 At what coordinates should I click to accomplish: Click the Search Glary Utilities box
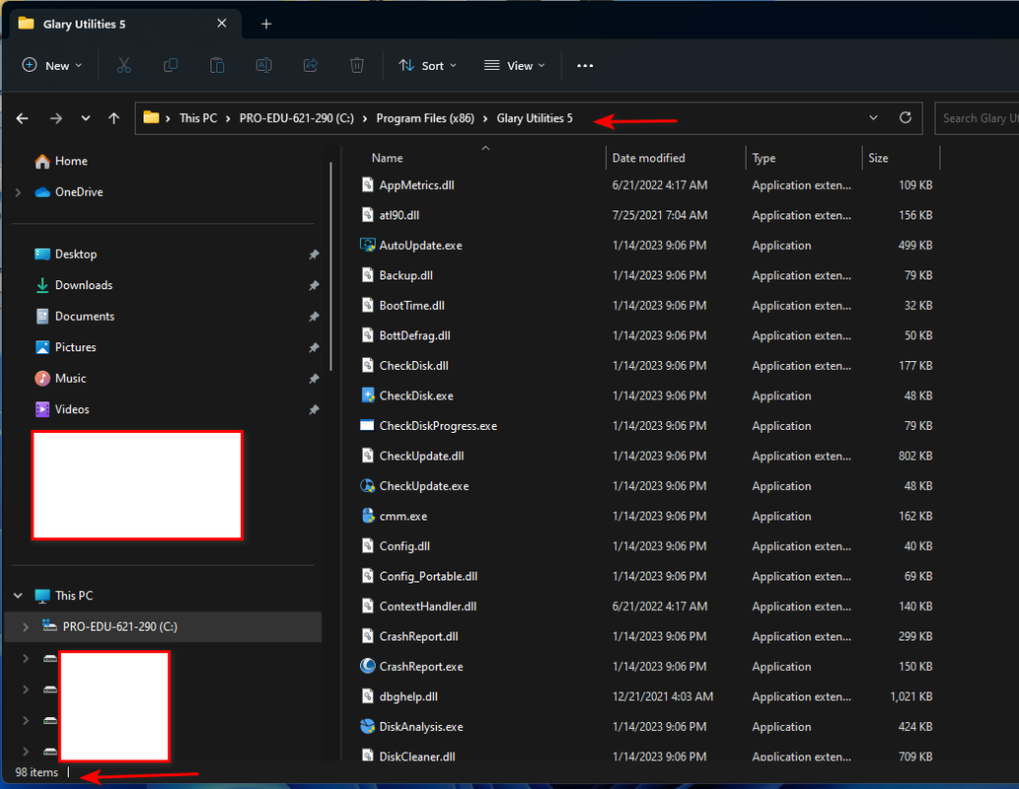(977, 118)
